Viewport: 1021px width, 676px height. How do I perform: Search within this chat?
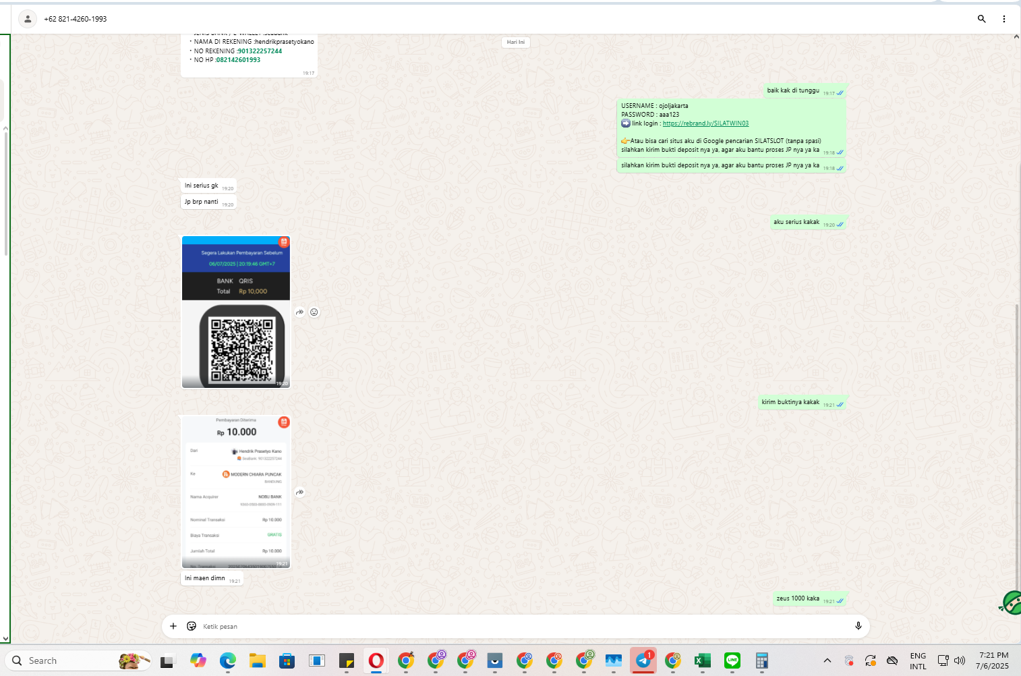coord(982,19)
